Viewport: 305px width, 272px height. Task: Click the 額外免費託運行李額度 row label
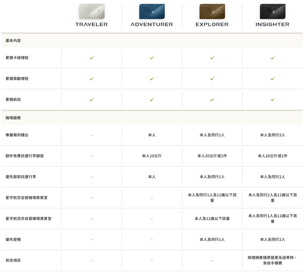[25, 156]
